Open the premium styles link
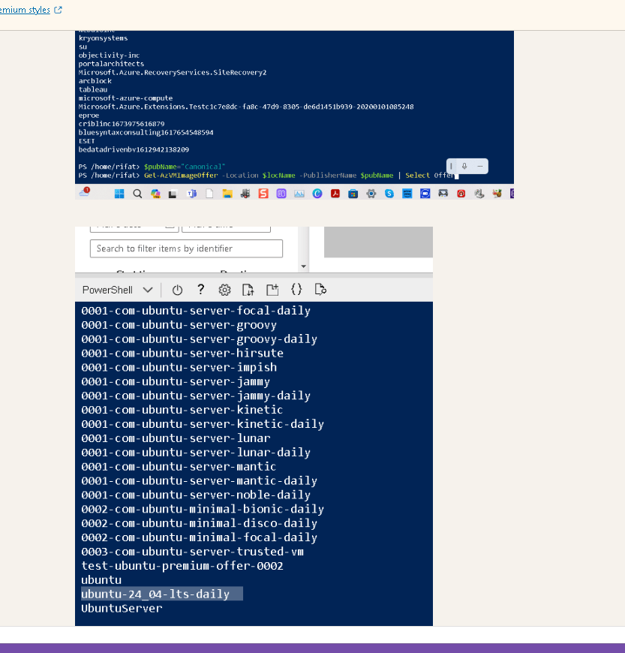 (25, 10)
